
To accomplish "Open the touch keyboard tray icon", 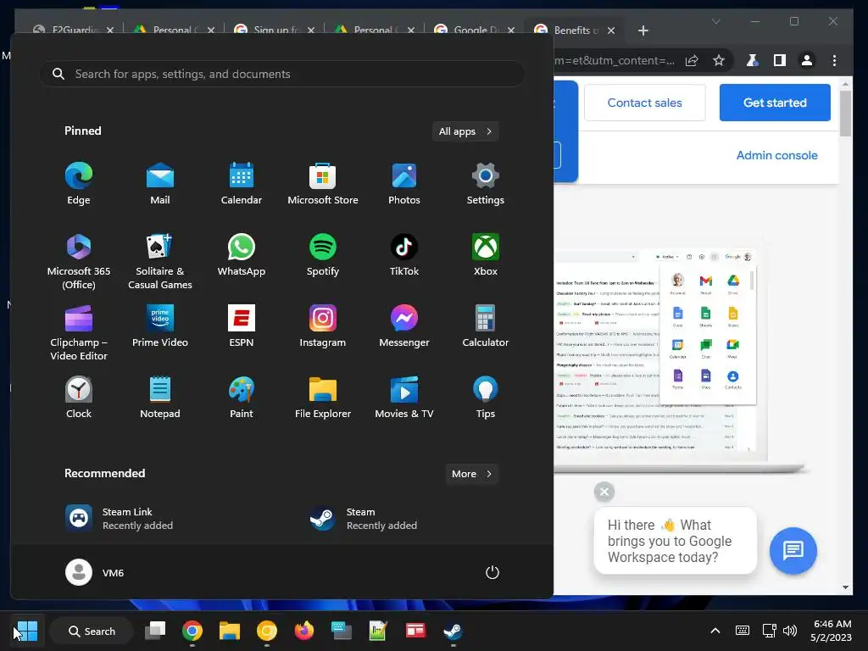I will pos(743,631).
